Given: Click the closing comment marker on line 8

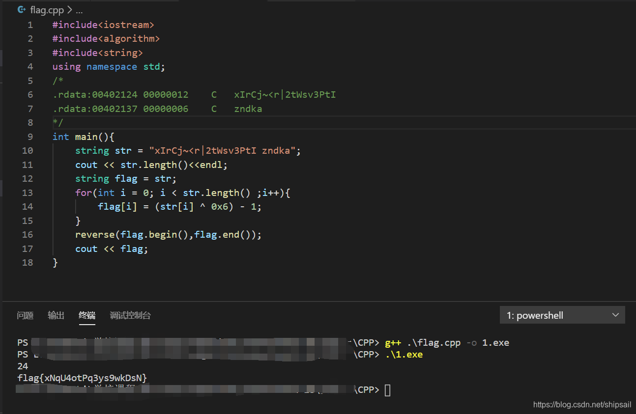Looking at the screenshot, I should pyautogui.click(x=58, y=122).
